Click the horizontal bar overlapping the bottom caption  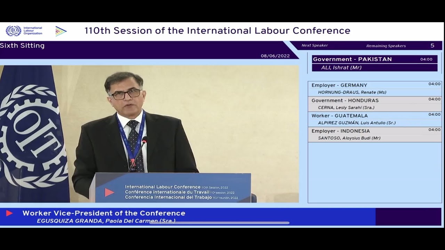219,223
